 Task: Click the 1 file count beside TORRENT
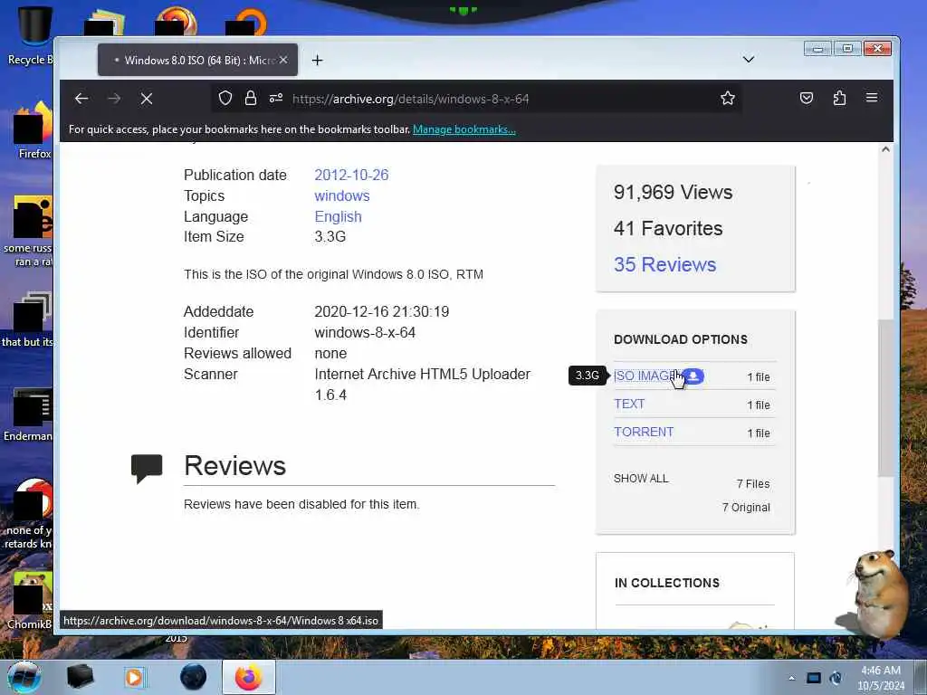(x=758, y=433)
